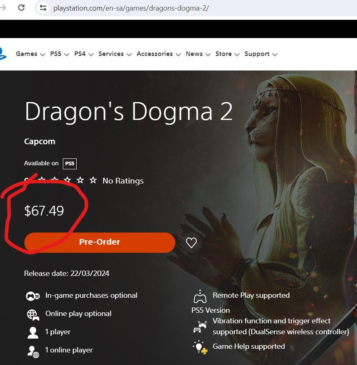Expand Accessories dropdown chevron

[178, 55]
